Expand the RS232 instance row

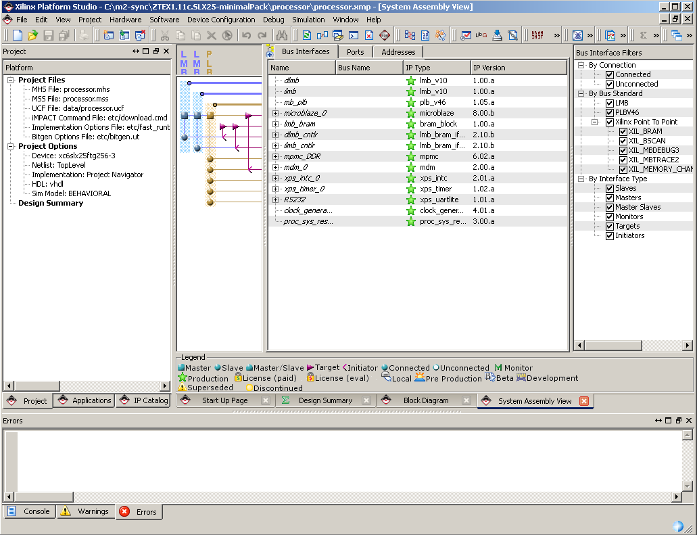[x=275, y=200]
